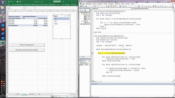Screen dimensions: 175x98
Task: Switch to the START sheet tab
Action: coord(18,94)
